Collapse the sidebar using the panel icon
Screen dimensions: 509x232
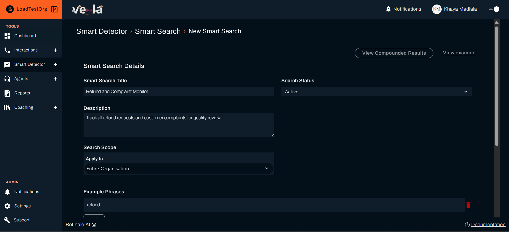click(x=54, y=9)
